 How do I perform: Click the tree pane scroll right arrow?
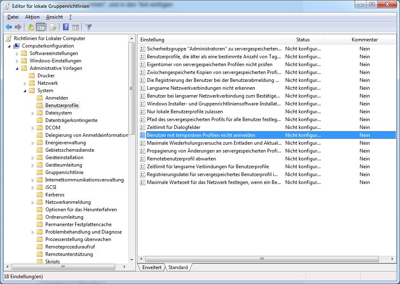pyautogui.click(x=124, y=267)
